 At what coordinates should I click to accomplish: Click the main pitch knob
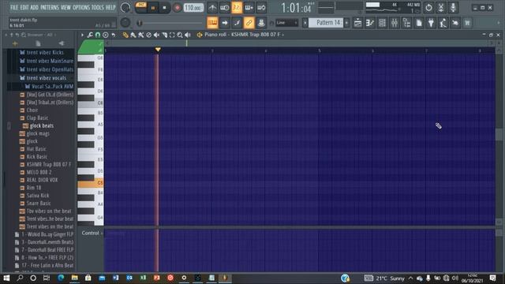[125, 23]
